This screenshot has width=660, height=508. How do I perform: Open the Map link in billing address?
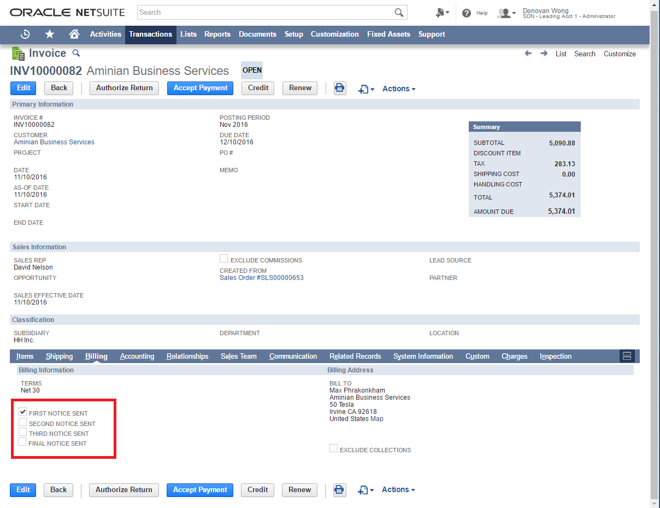pos(377,419)
